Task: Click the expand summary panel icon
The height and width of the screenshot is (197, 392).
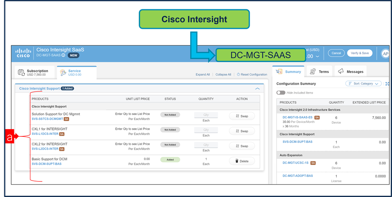Action: 387,84
